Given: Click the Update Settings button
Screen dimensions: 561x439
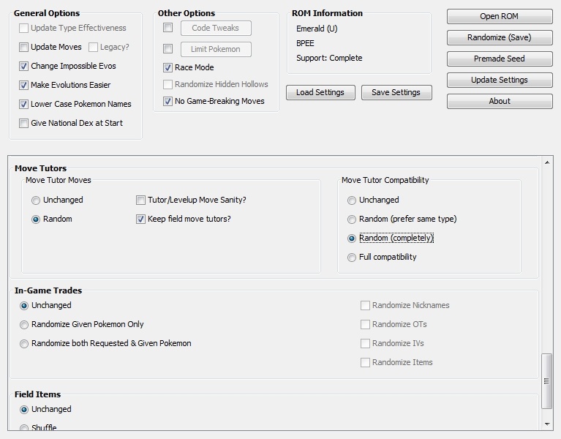Looking at the screenshot, I should (500, 80).
